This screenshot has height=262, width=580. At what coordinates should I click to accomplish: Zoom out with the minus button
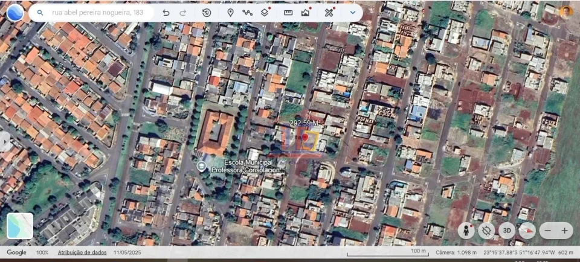tap(548, 230)
